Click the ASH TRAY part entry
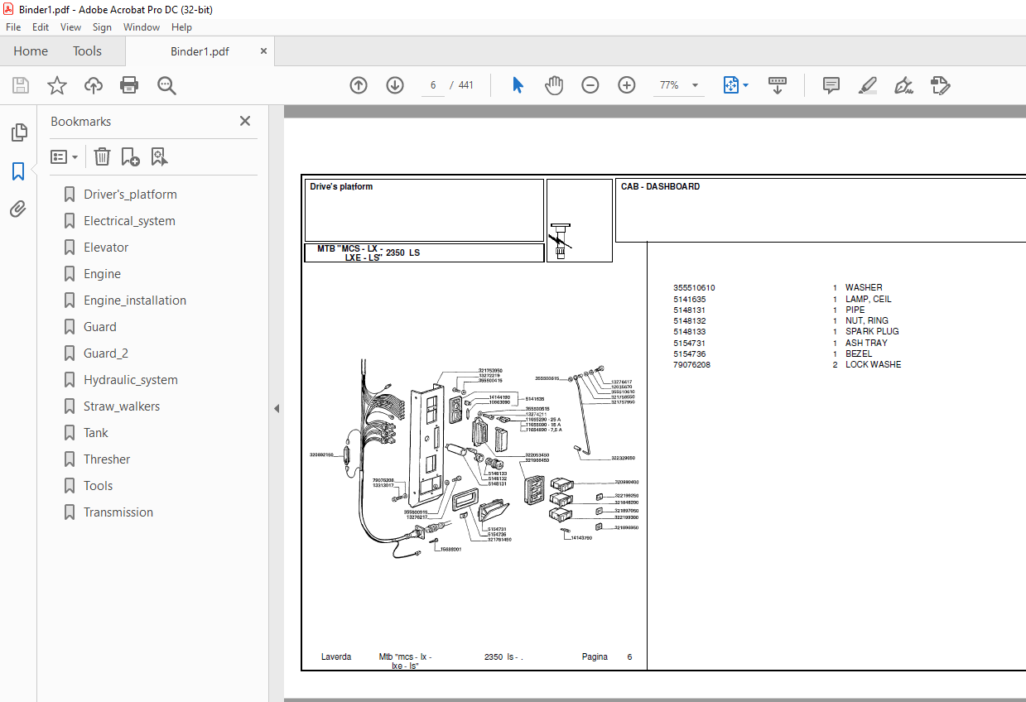Image resolution: width=1026 pixels, height=702 pixels. 866,343
